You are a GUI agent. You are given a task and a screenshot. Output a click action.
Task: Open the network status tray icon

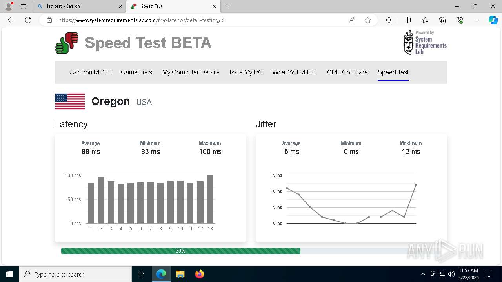click(442, 274)
